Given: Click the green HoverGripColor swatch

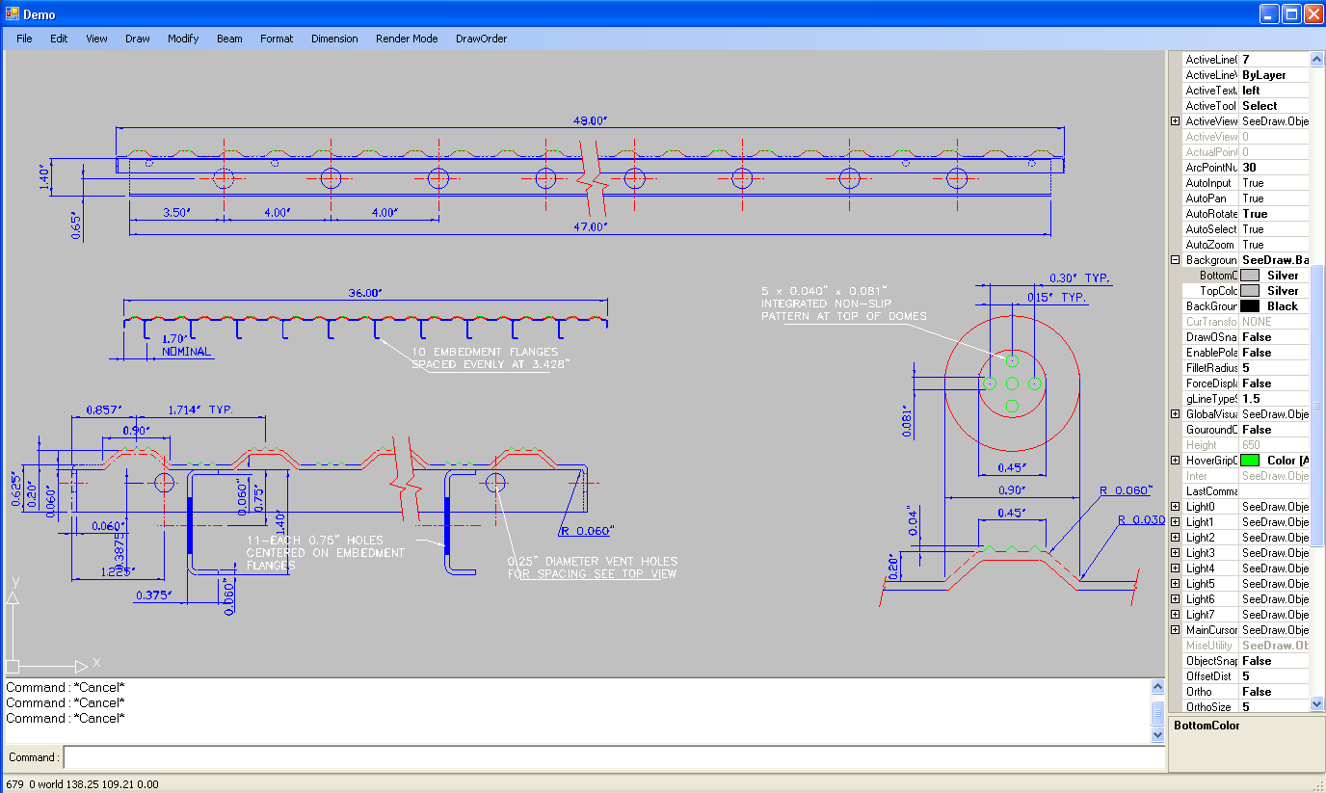Looking at the screenshot, I should pyautogui.click(x=1251, y=461).
